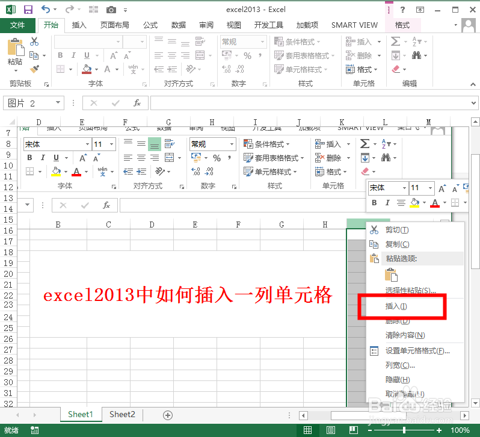The height and width of the screenshot is (437, 480).
Task: Open the Customize Quick Access Toolbar dropdown
Action: coord(125,10)
